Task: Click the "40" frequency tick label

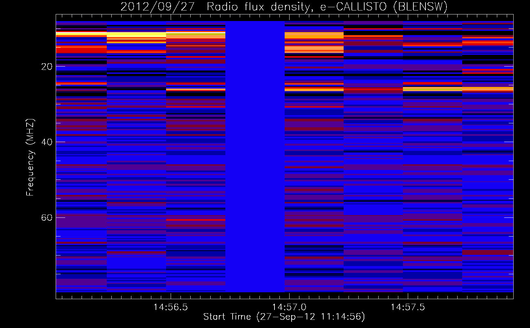Action: 47,142
